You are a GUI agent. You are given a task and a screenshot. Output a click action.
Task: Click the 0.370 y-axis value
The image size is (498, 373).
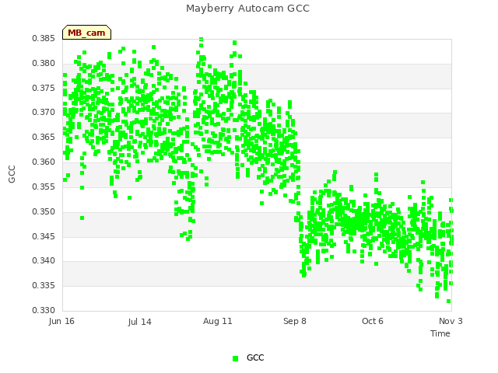click(x=44, y=112)
